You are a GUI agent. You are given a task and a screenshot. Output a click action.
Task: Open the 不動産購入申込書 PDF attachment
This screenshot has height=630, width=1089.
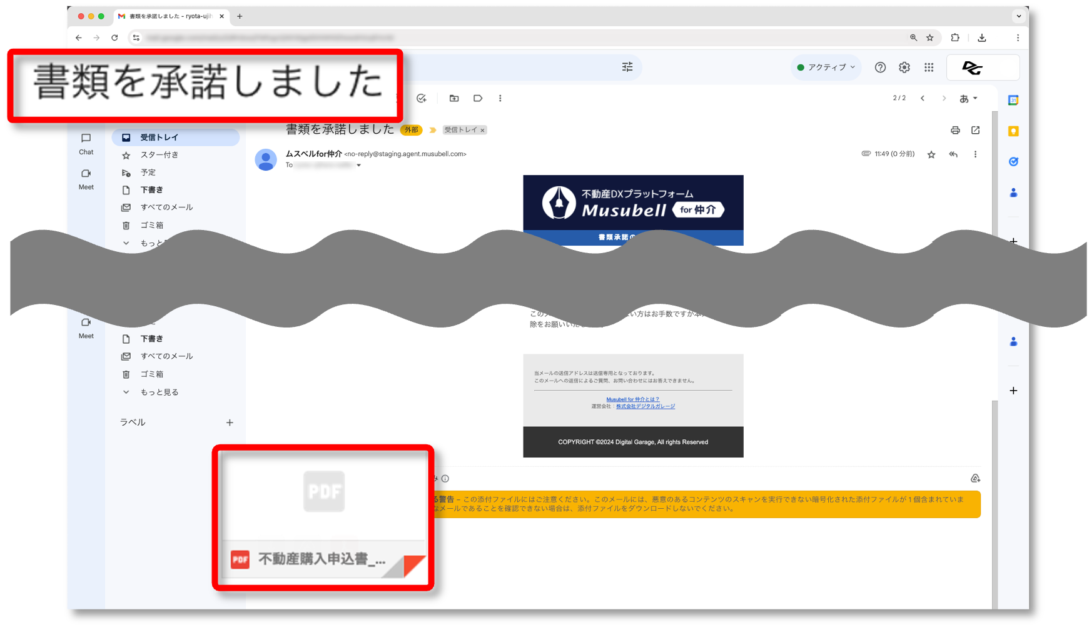tap(323, 517)
